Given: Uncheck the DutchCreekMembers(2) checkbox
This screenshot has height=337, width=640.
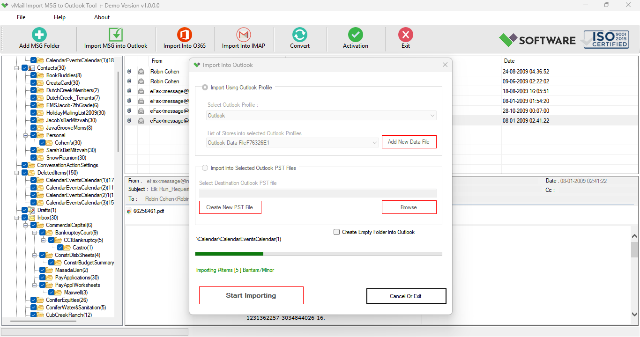Looking at the screenshot, I should (x=34, y=90).
